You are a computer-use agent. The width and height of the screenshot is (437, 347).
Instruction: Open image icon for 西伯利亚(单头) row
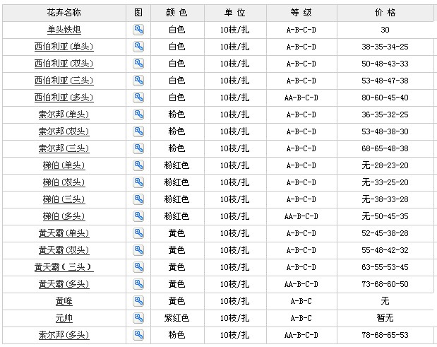point(138,47)
